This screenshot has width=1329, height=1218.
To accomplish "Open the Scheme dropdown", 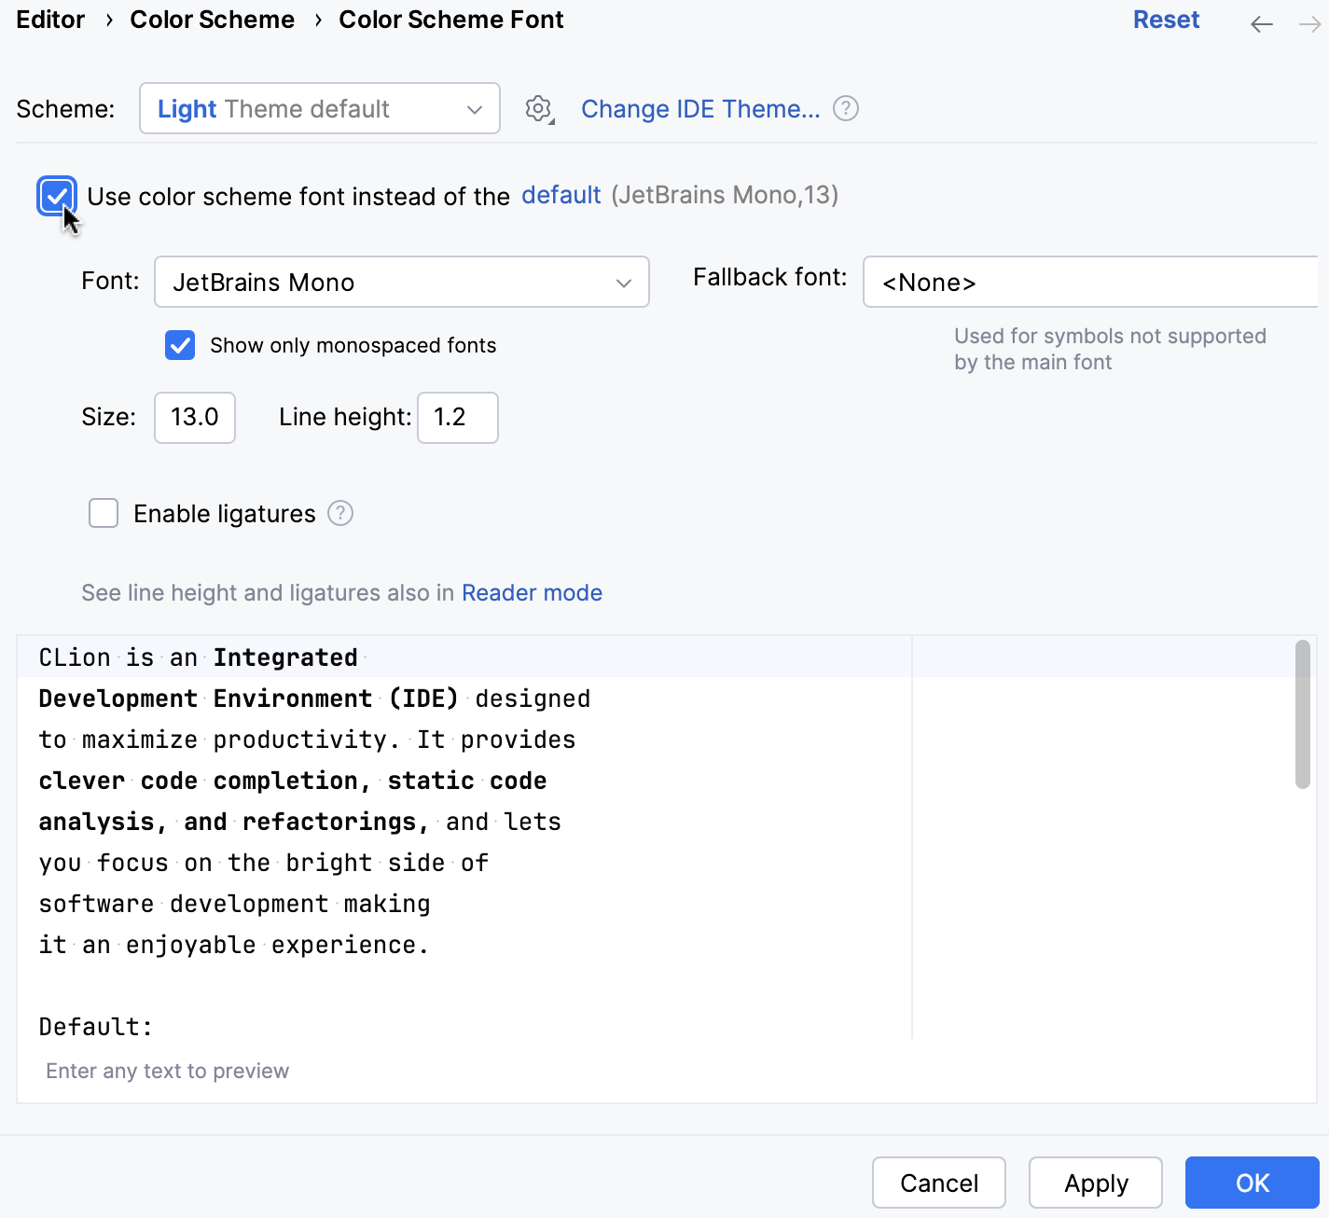I will (319, 108).
